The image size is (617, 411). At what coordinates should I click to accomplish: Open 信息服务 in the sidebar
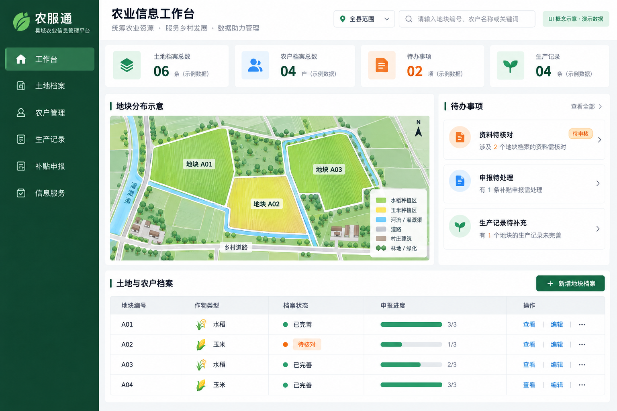(x=50, y=193)
